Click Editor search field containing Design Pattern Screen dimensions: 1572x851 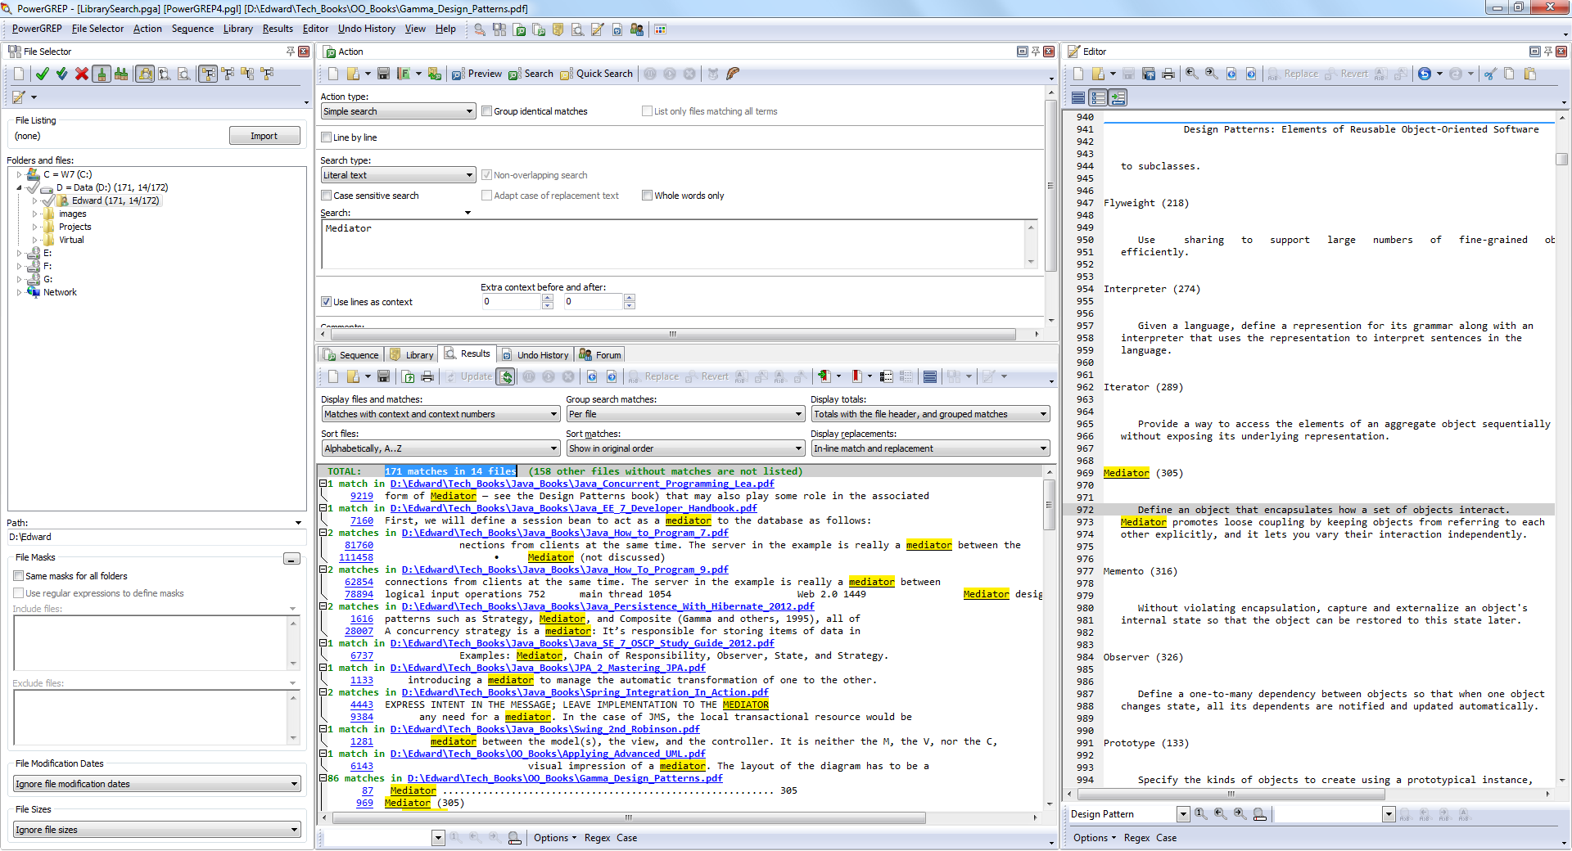tap(1122, 814)
